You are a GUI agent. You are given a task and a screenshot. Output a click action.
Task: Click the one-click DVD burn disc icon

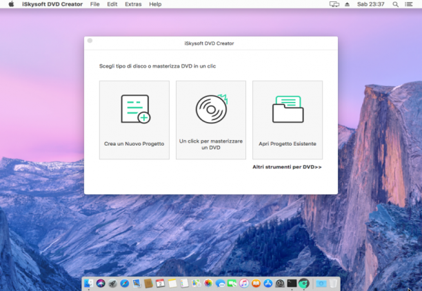click(x=212, y=109)
